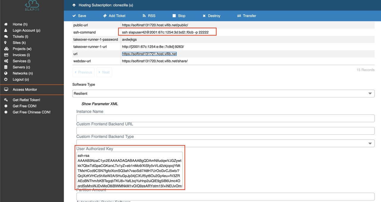The image size is (381, 202).
Task: Click the Stop square icon
Action: (x=174, y=16)
